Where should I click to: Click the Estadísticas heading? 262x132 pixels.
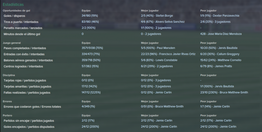pyautogui.click(x=13, y=5)
